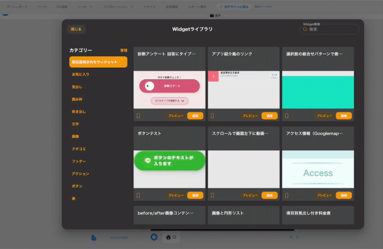The image size is (383, 249).
Task: Select the 文字 category
Action: (75, 124)
